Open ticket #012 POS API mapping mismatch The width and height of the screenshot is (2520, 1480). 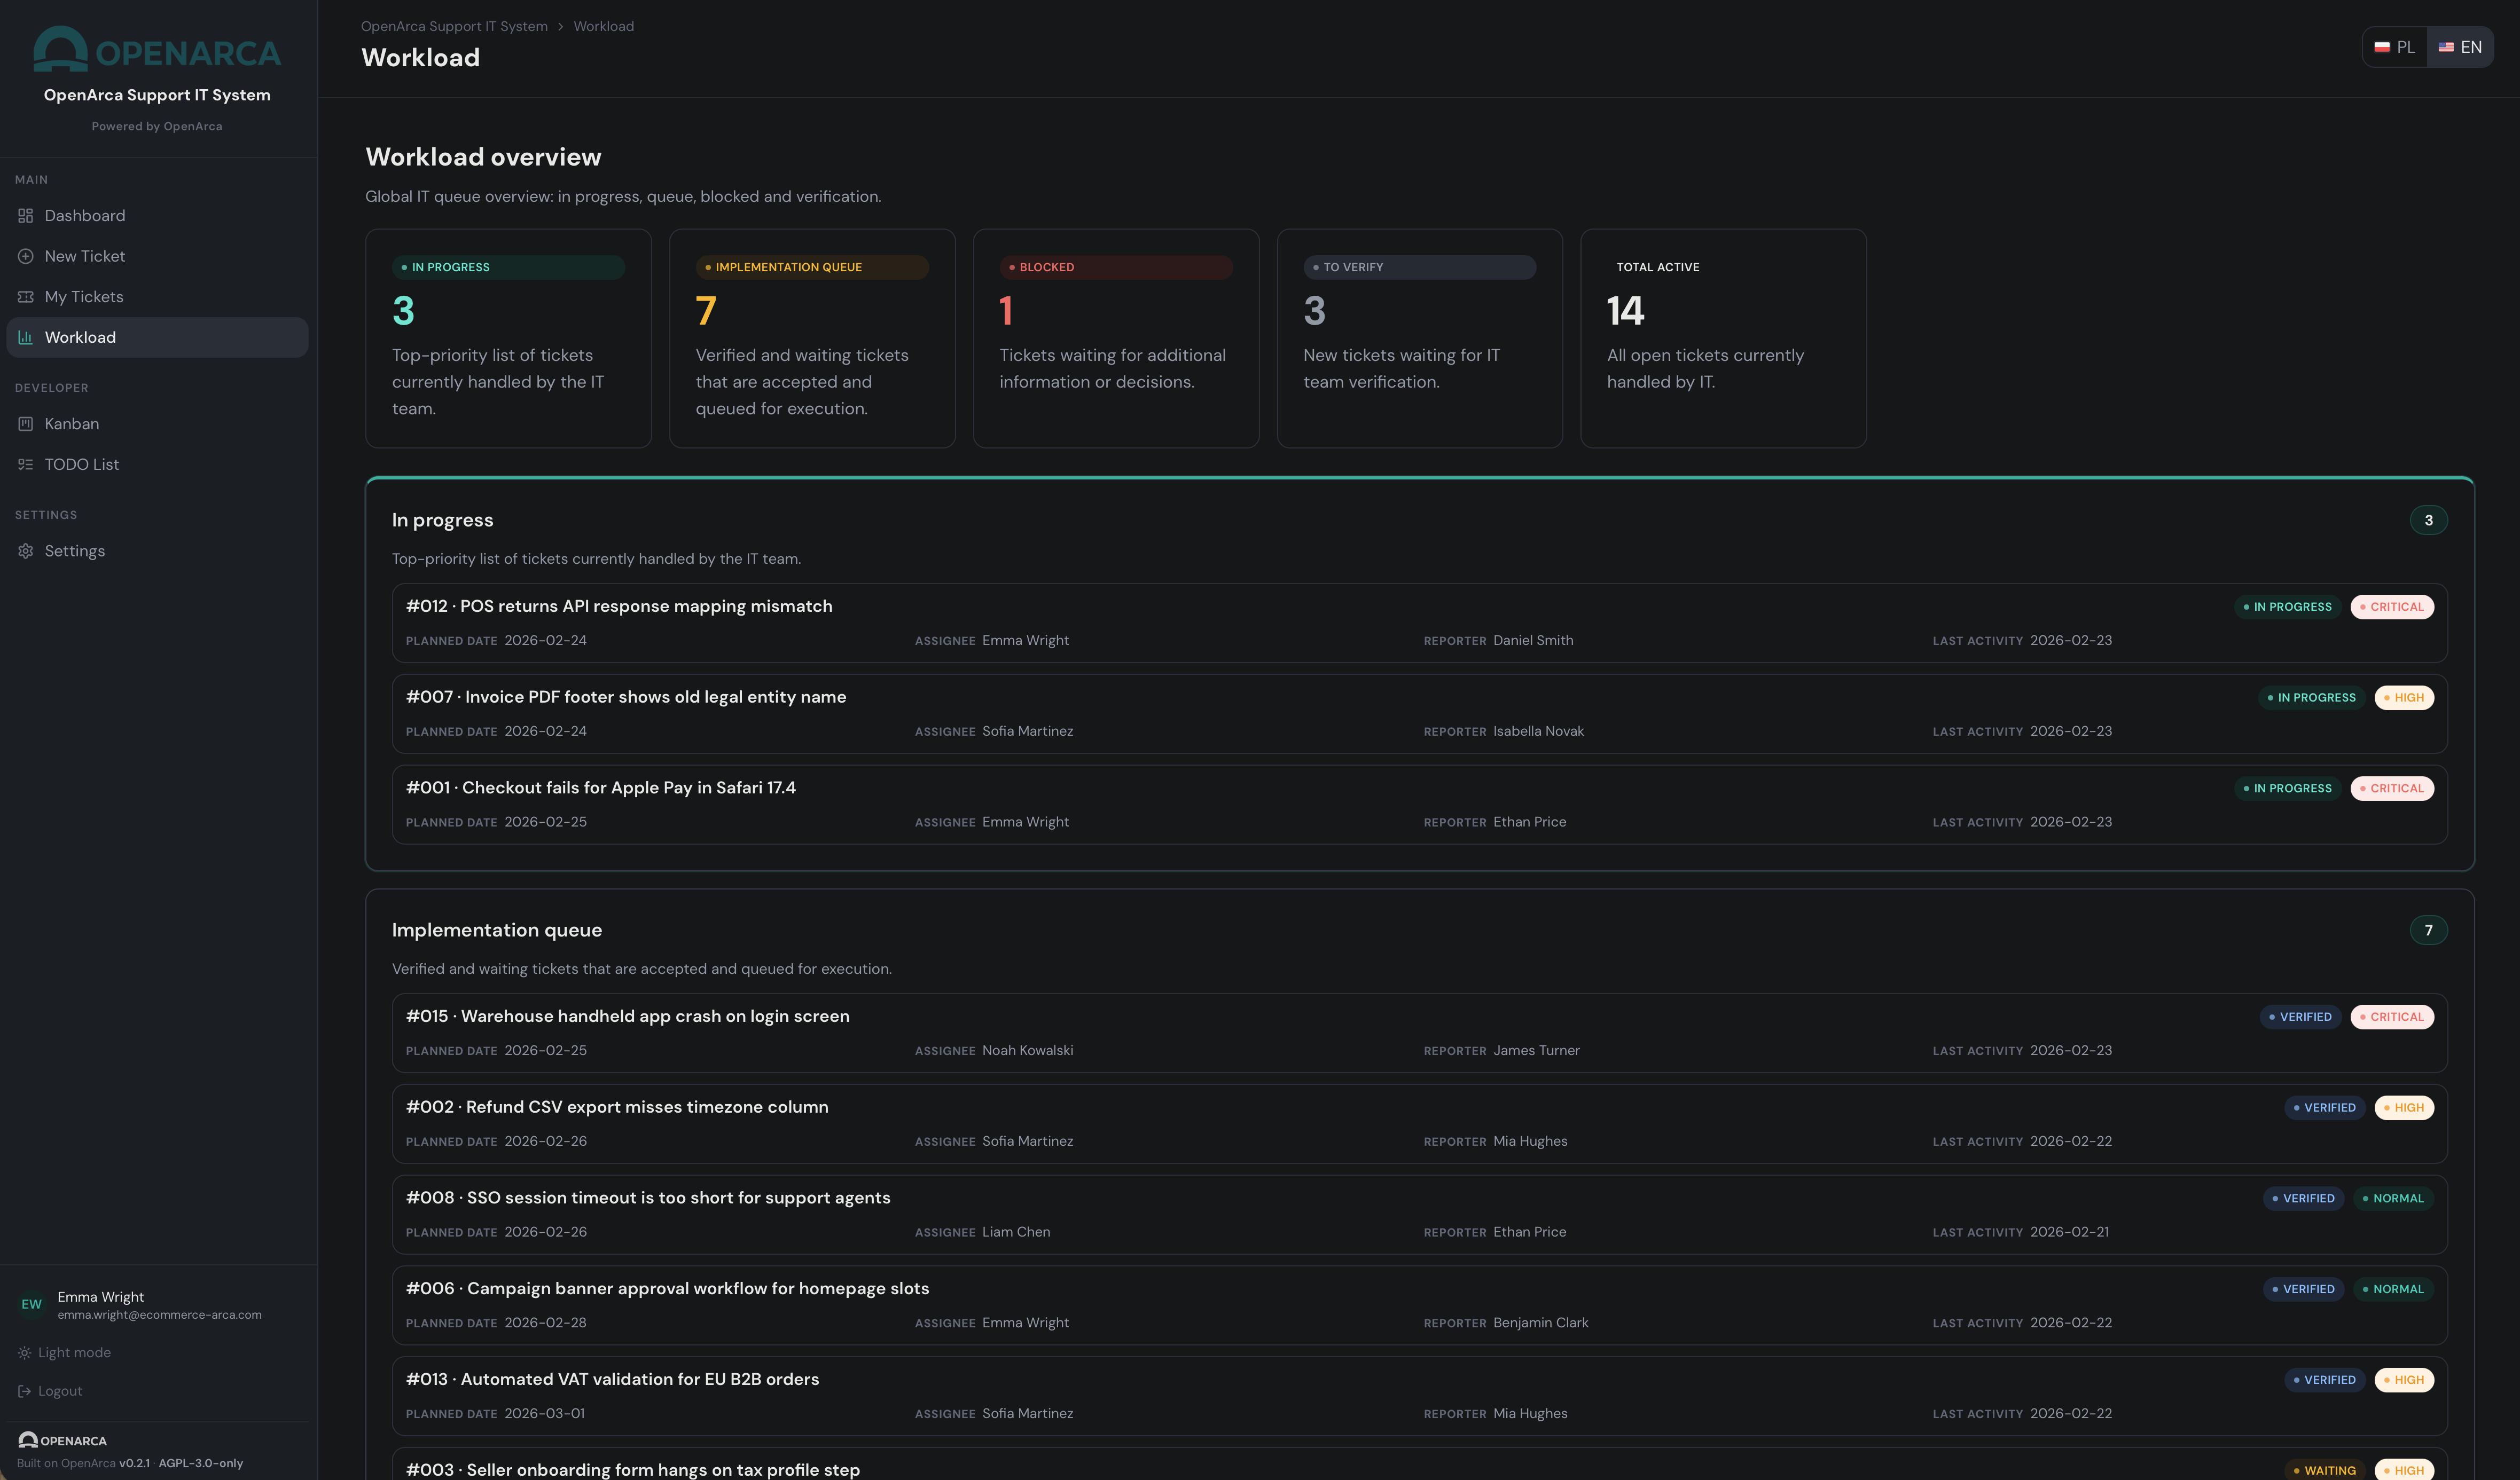click(x=618, y=605)
